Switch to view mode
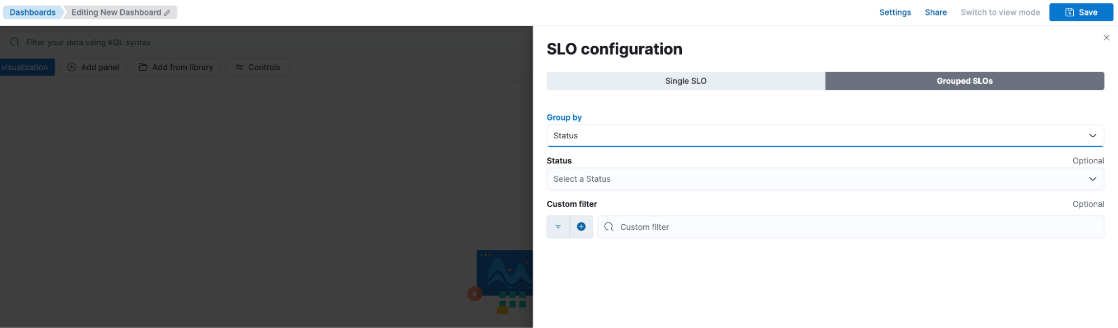This screenshot has width=1118, height=328. tap(1000, 12)
